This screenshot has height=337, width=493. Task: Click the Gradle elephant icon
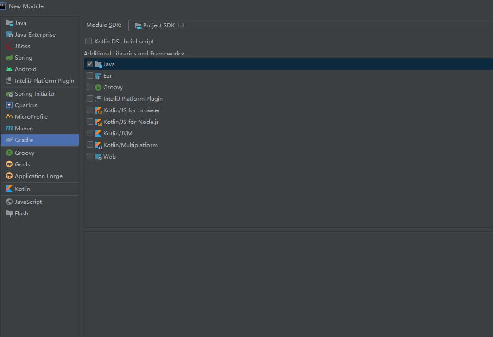tap(9, 140)
